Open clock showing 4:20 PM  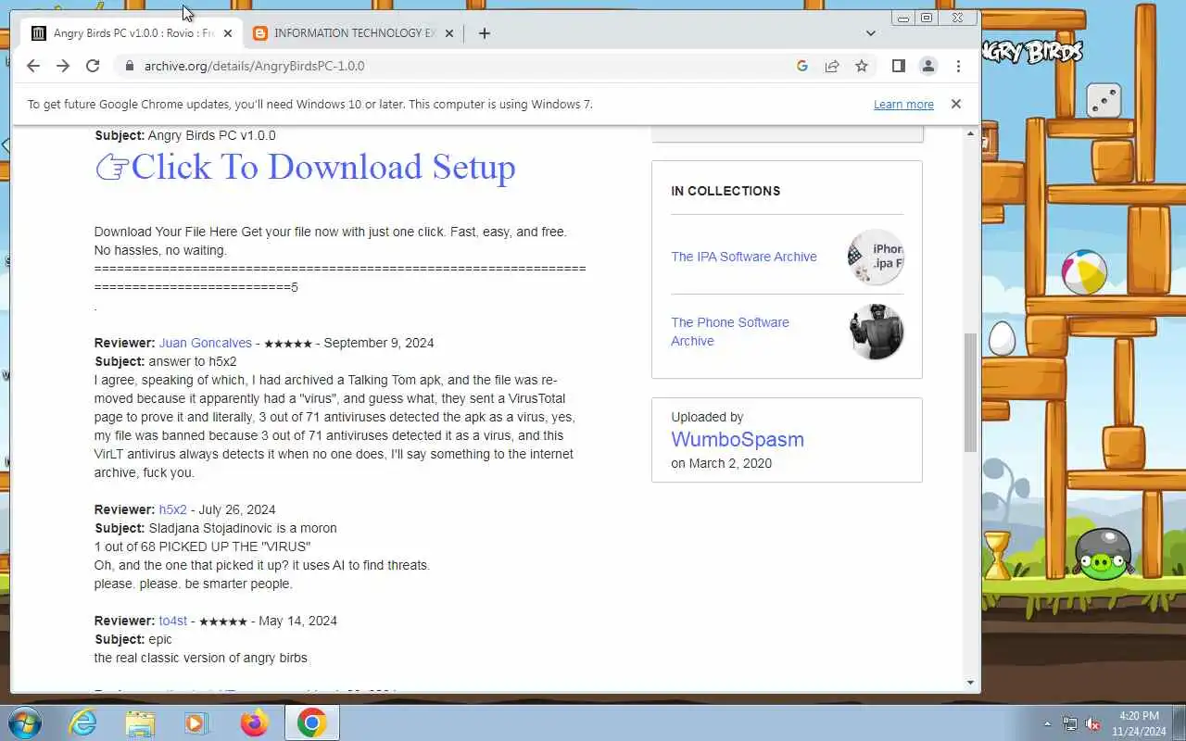[x=1139, y=723]
